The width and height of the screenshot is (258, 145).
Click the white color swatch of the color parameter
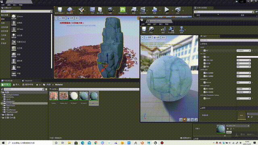coord(247,57)
